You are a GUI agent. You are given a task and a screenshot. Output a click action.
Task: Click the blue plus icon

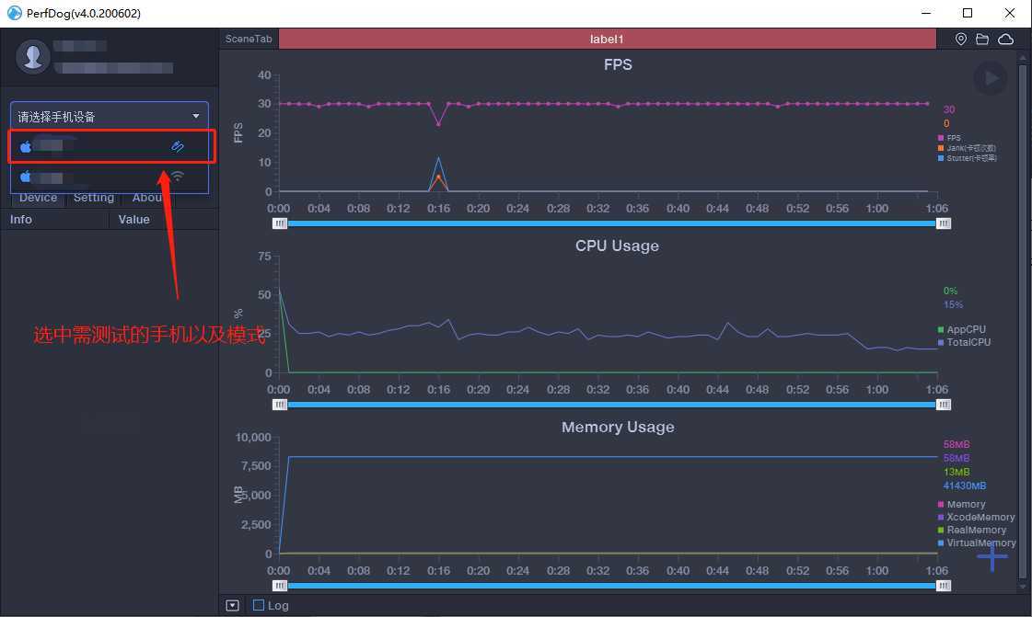991,557
